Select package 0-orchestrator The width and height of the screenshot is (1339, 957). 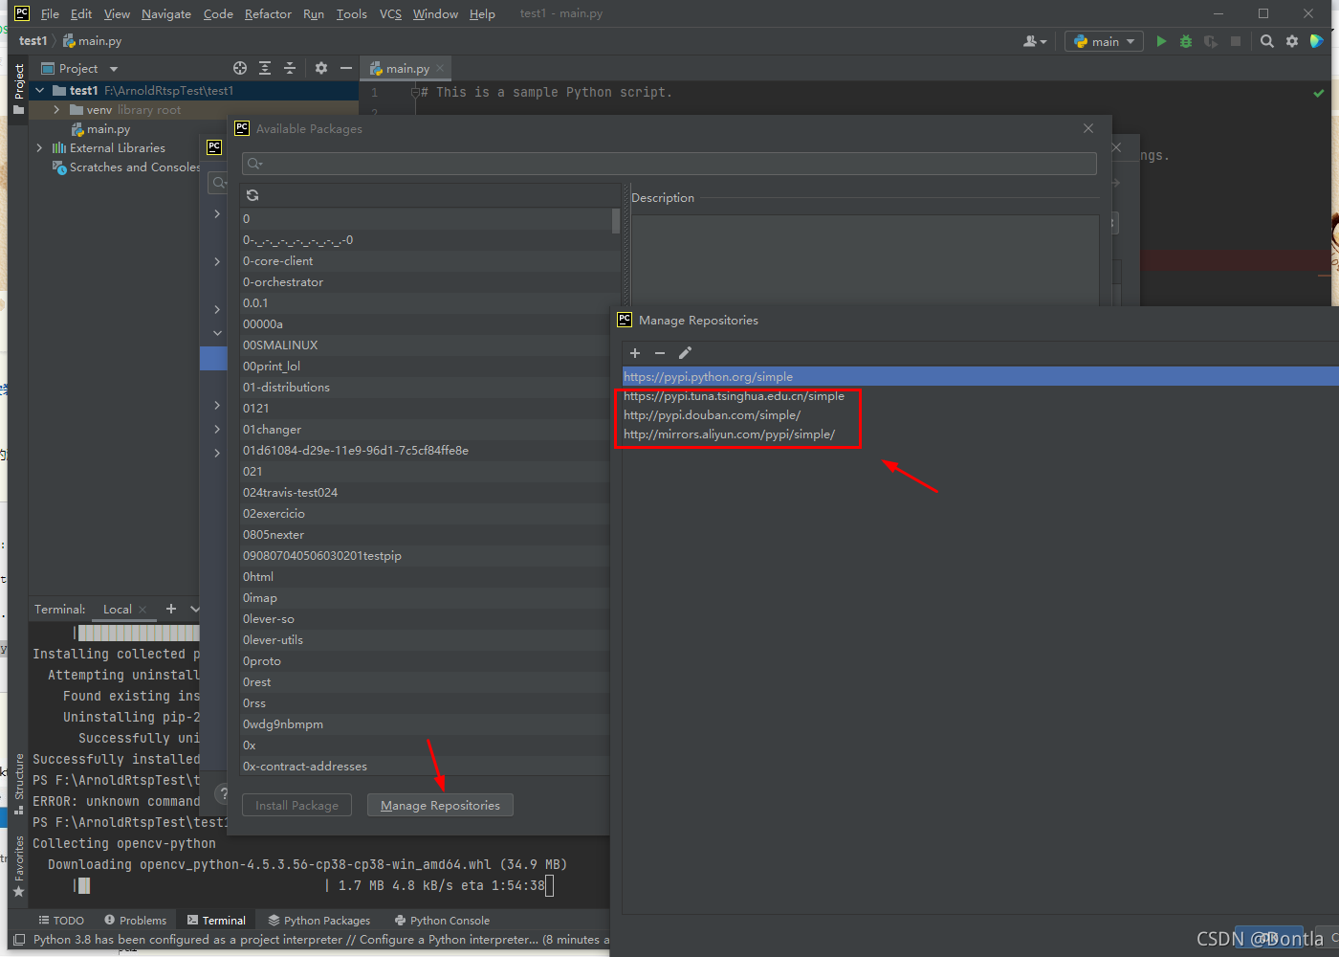[425, 281]
